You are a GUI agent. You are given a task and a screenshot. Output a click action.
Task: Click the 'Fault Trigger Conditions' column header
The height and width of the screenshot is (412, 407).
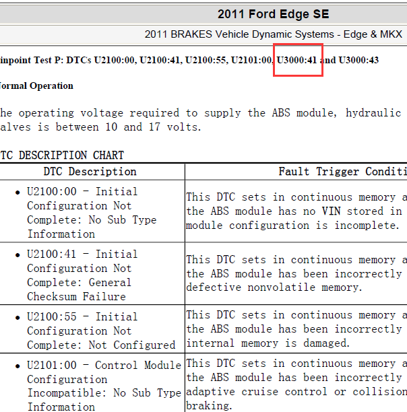tap(343, 172)
